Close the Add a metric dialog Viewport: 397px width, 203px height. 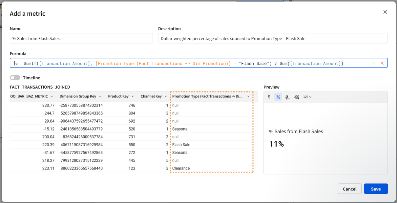(385, 12)
